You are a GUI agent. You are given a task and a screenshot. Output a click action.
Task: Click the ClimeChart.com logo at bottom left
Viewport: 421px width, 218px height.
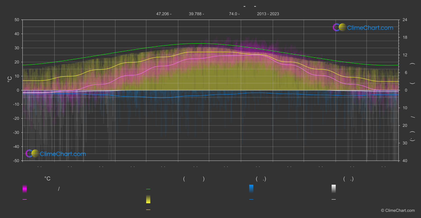click(56, 154)
